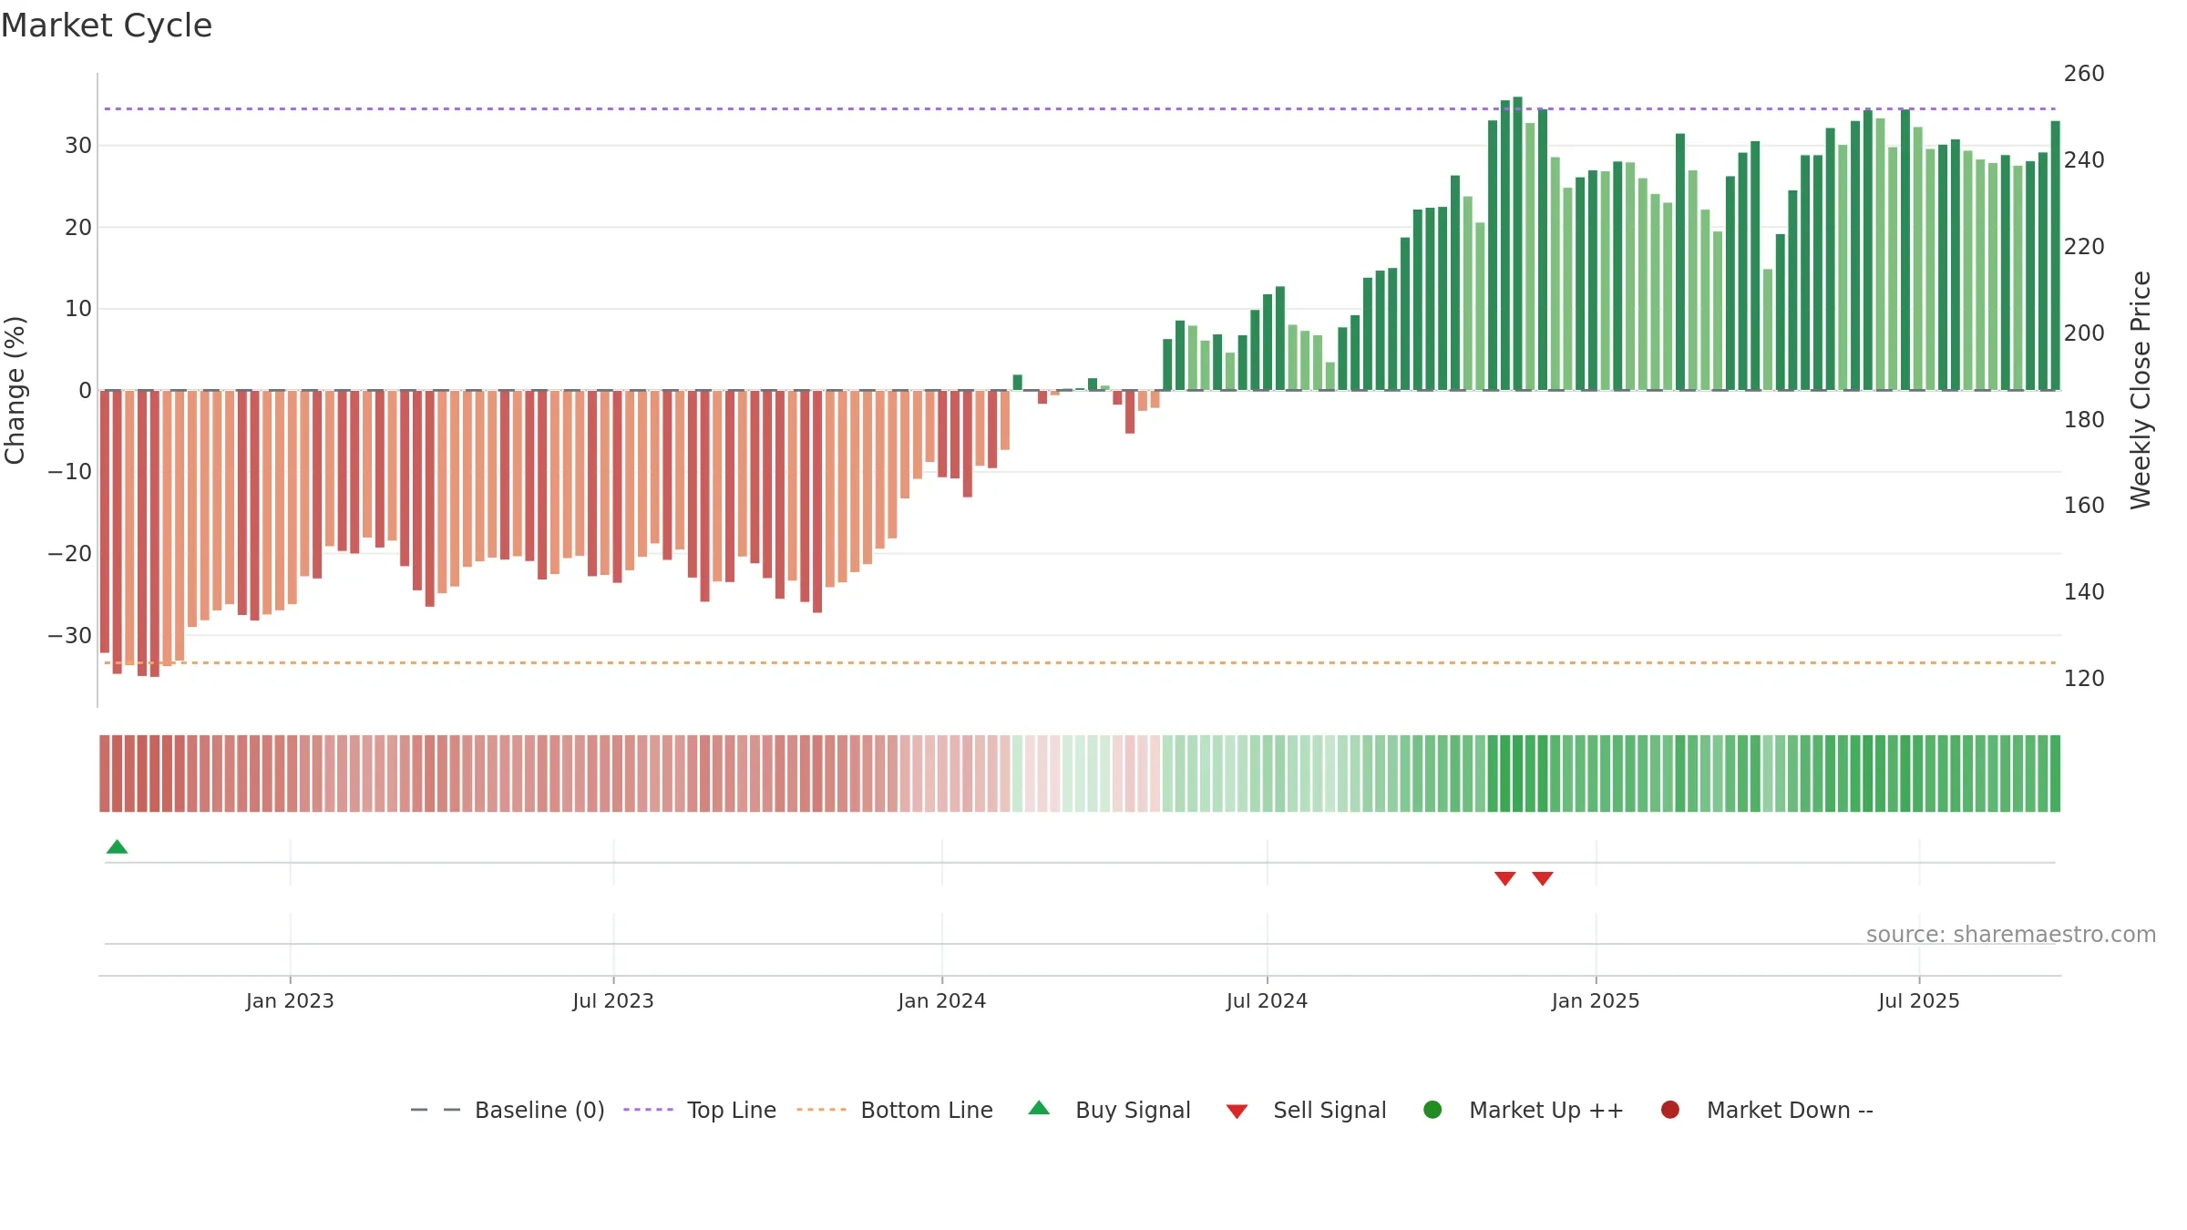This screenshot has height=1230, width=2187.
Task: Click the red Sell Signal triangle icon in the legend
Action: [x=1237, y=1112]
